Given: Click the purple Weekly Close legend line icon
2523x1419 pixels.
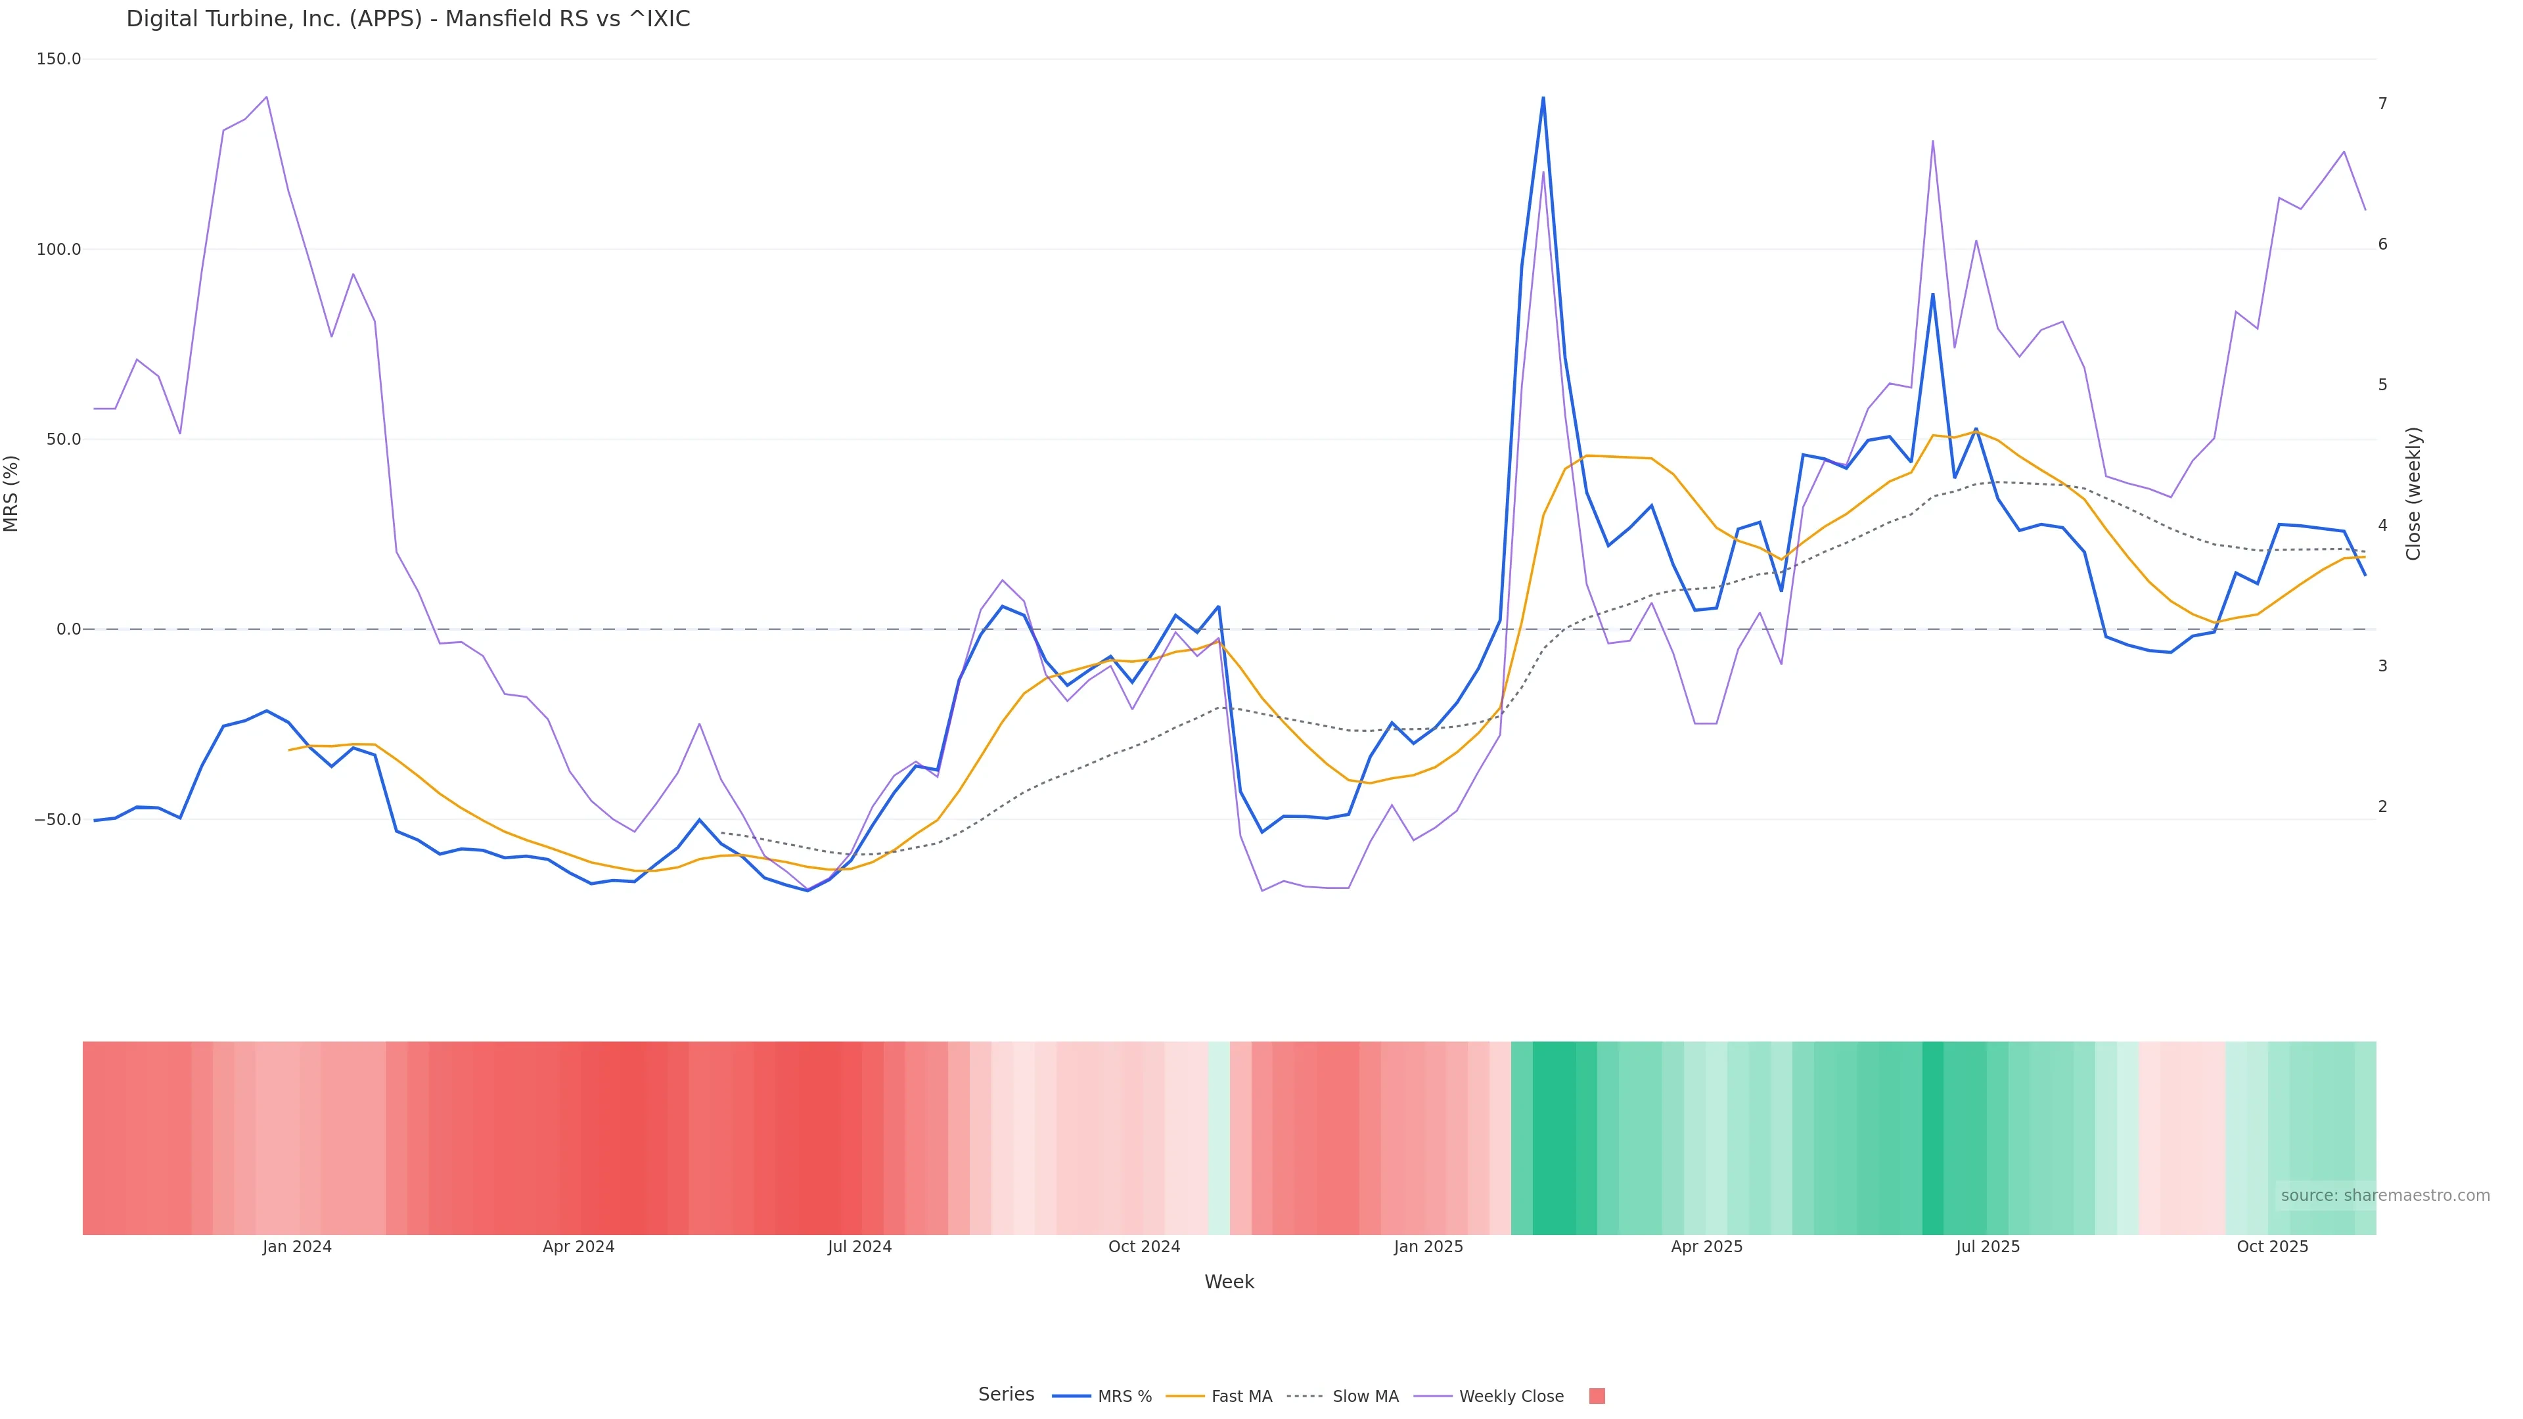Looking at the screenshot, I should (x=1433, y=1397).
